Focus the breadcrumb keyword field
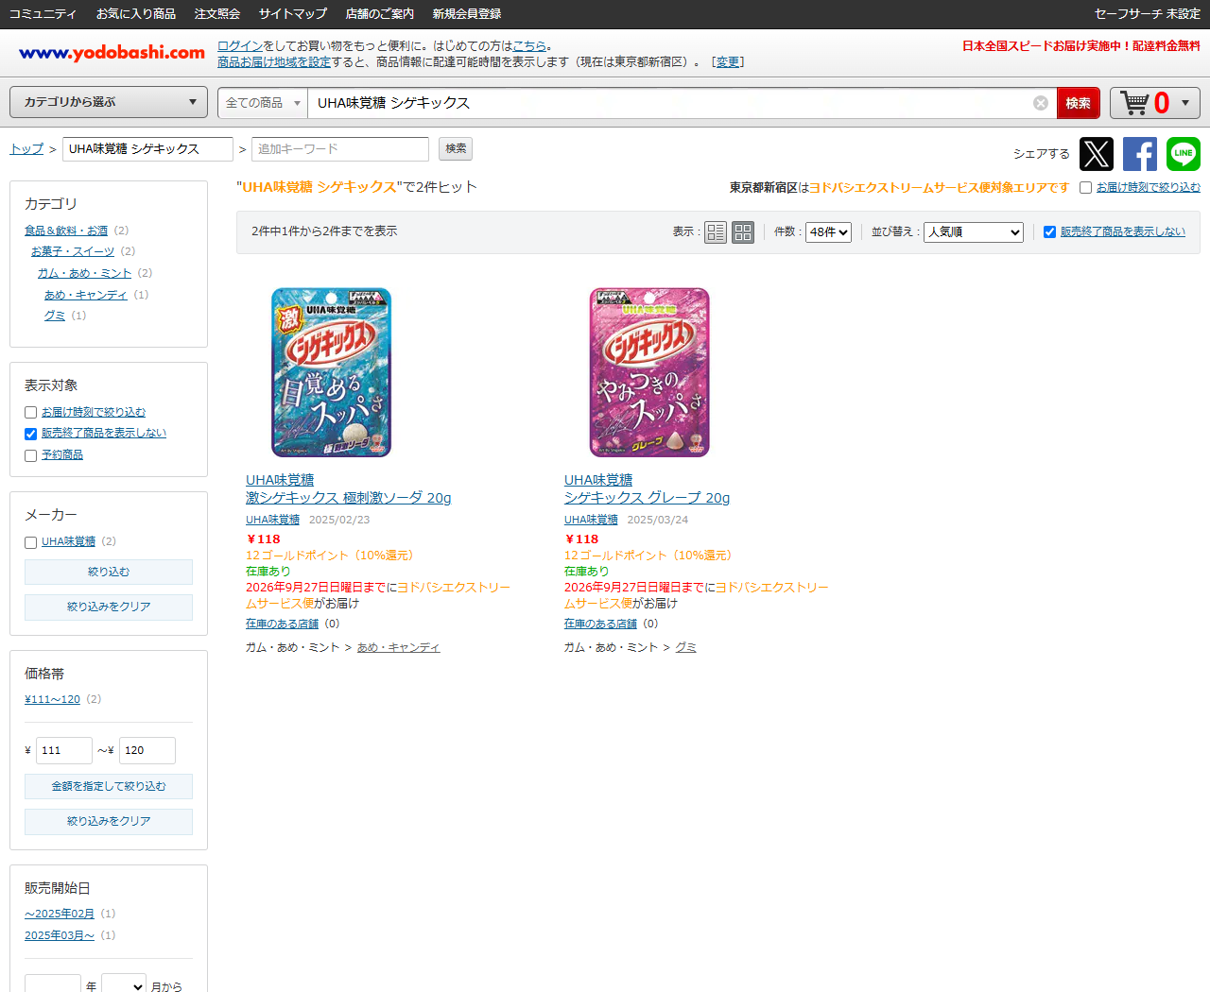This screenshot has width=1210, height=992. click(147, 149)
